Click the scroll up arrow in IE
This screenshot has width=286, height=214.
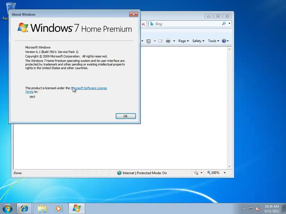click(230, 49)
